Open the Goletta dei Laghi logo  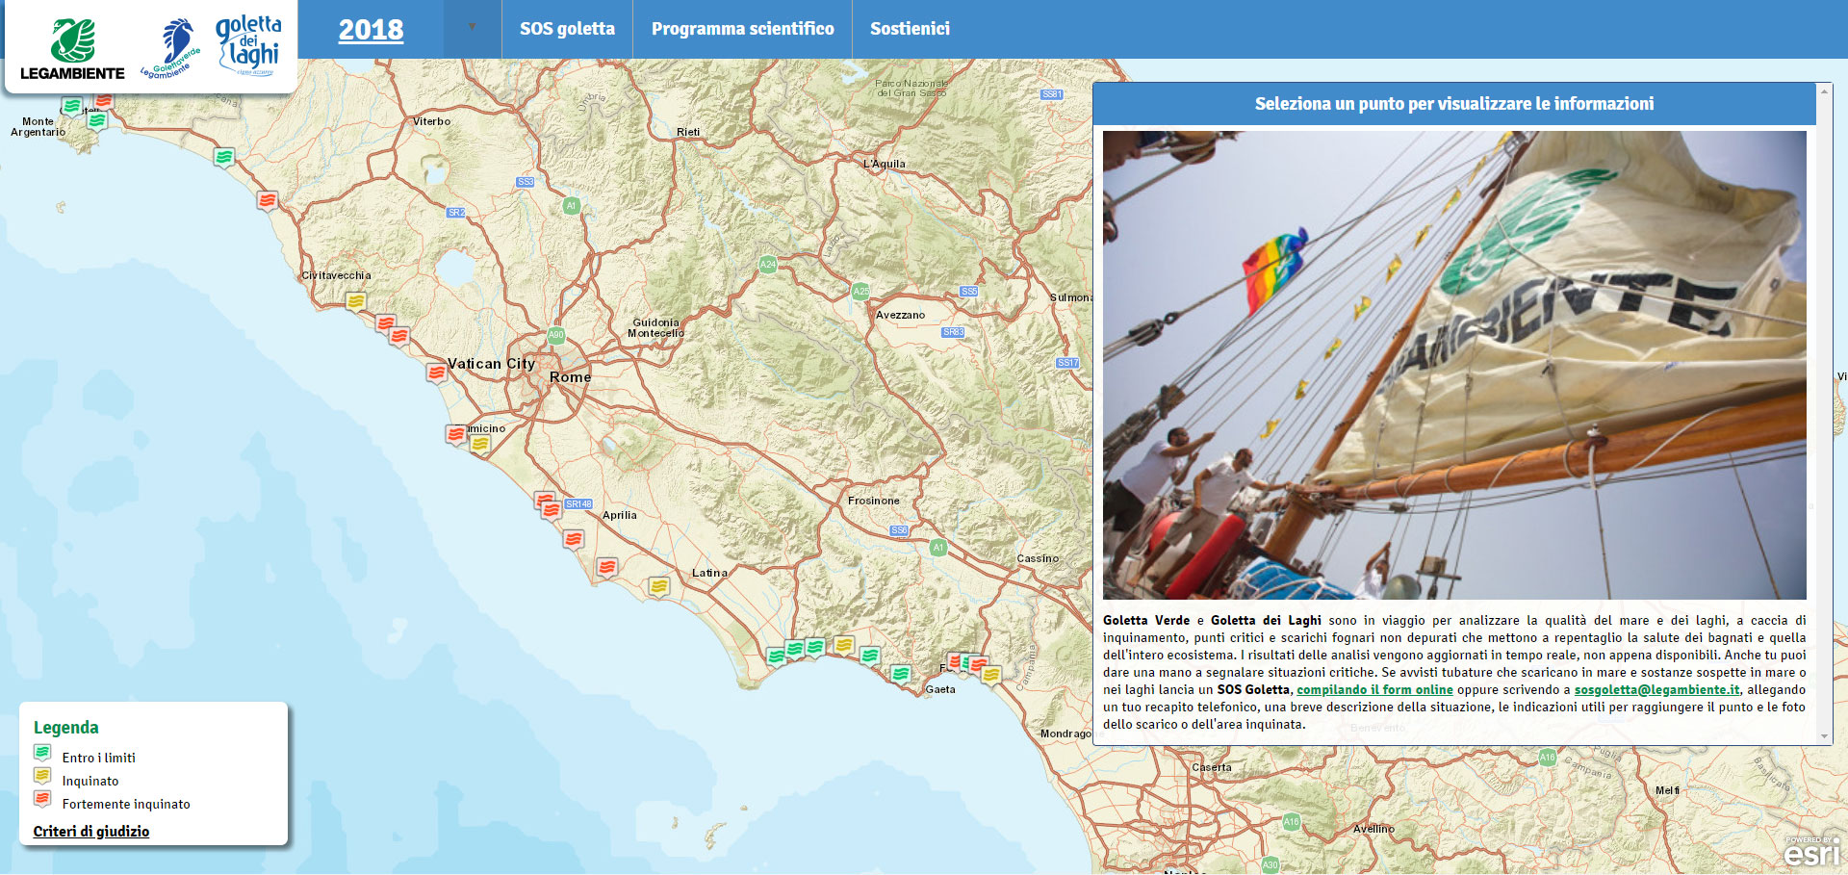(x=249, y=44)
